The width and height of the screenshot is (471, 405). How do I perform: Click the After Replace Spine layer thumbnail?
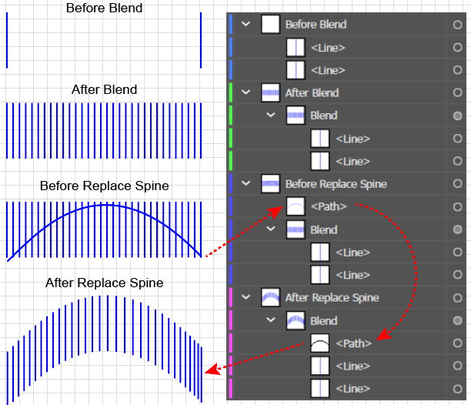point(270,298)
